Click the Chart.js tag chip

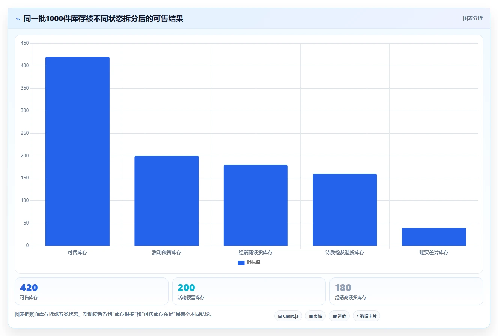(288, 316)
